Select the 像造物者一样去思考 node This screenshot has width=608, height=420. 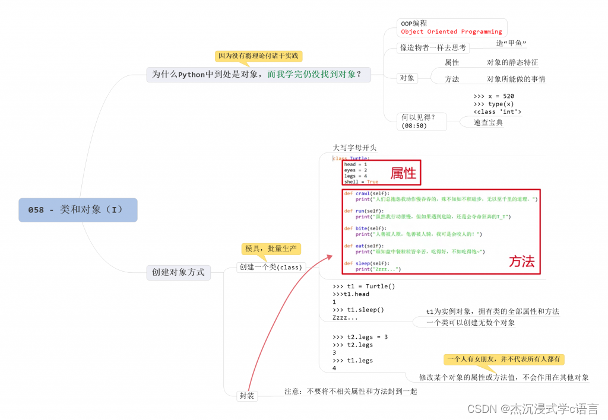click(433, 48)
